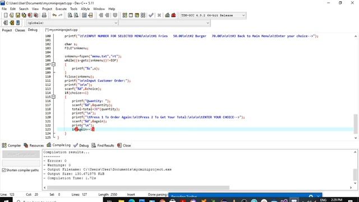Screen dimensions: 359x202
Task: Switch to the Project side tab
Action: tap(7, 30)
